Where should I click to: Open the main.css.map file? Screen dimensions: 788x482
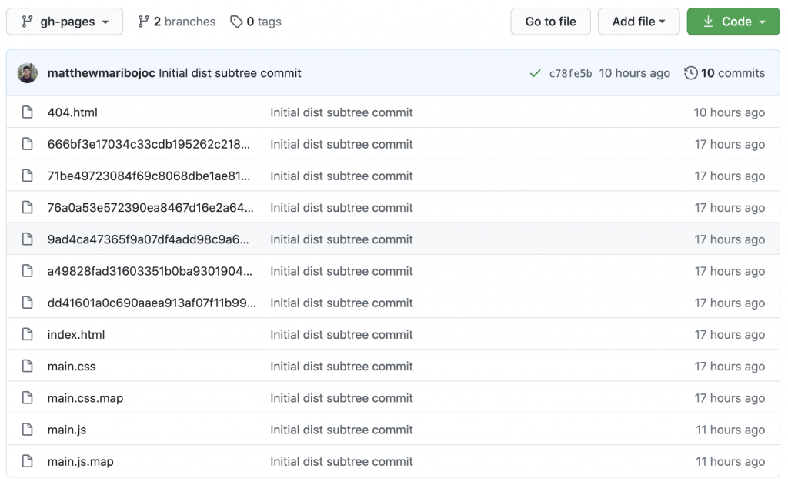pyautogui.click(x=85, y=398)
